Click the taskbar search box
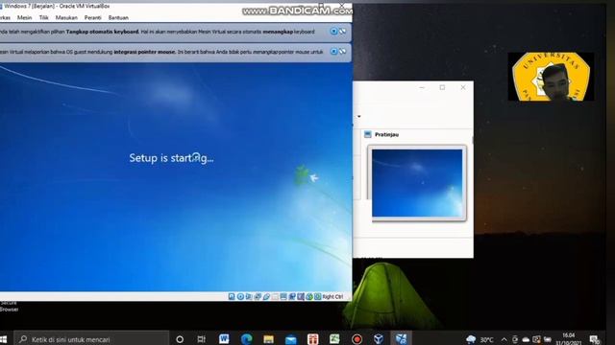 91,339
